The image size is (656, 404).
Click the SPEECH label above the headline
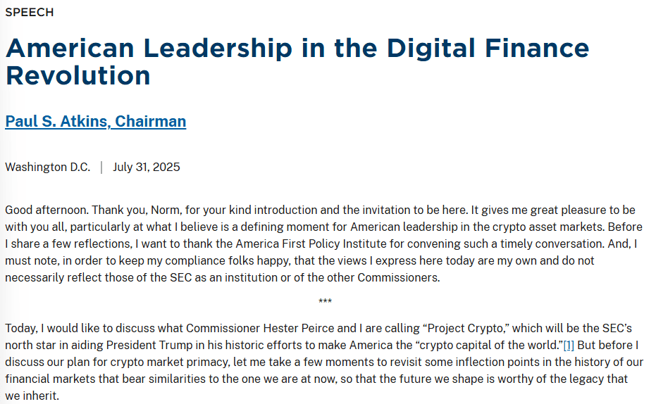point(30,13)
